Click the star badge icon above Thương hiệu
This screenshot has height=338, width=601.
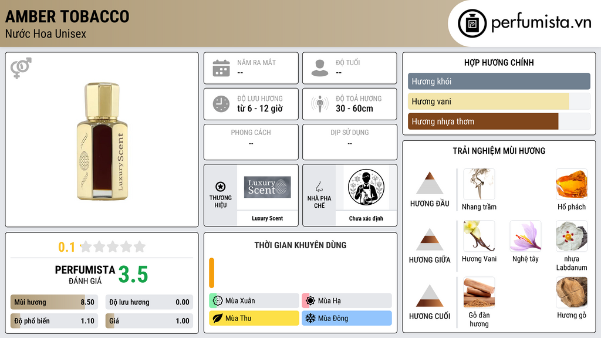[221, 187]
